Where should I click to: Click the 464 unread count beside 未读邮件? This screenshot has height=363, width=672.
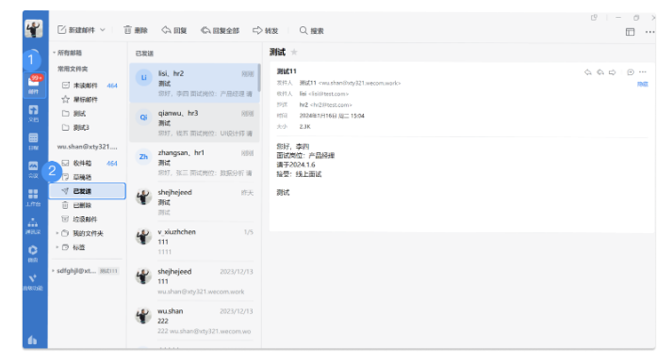(112, 86)
